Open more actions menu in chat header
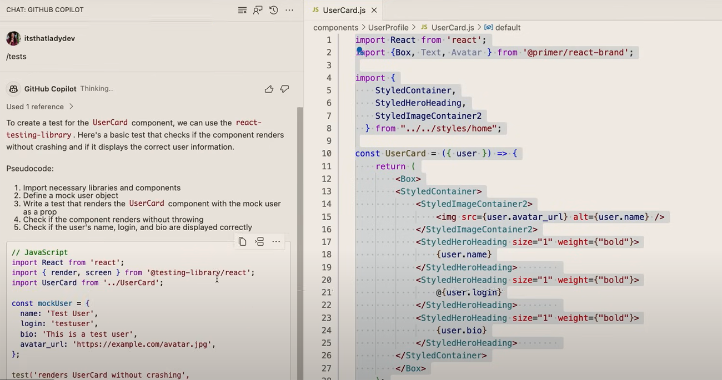Viewport: 722px width, 380px height. tap(289, 10)
